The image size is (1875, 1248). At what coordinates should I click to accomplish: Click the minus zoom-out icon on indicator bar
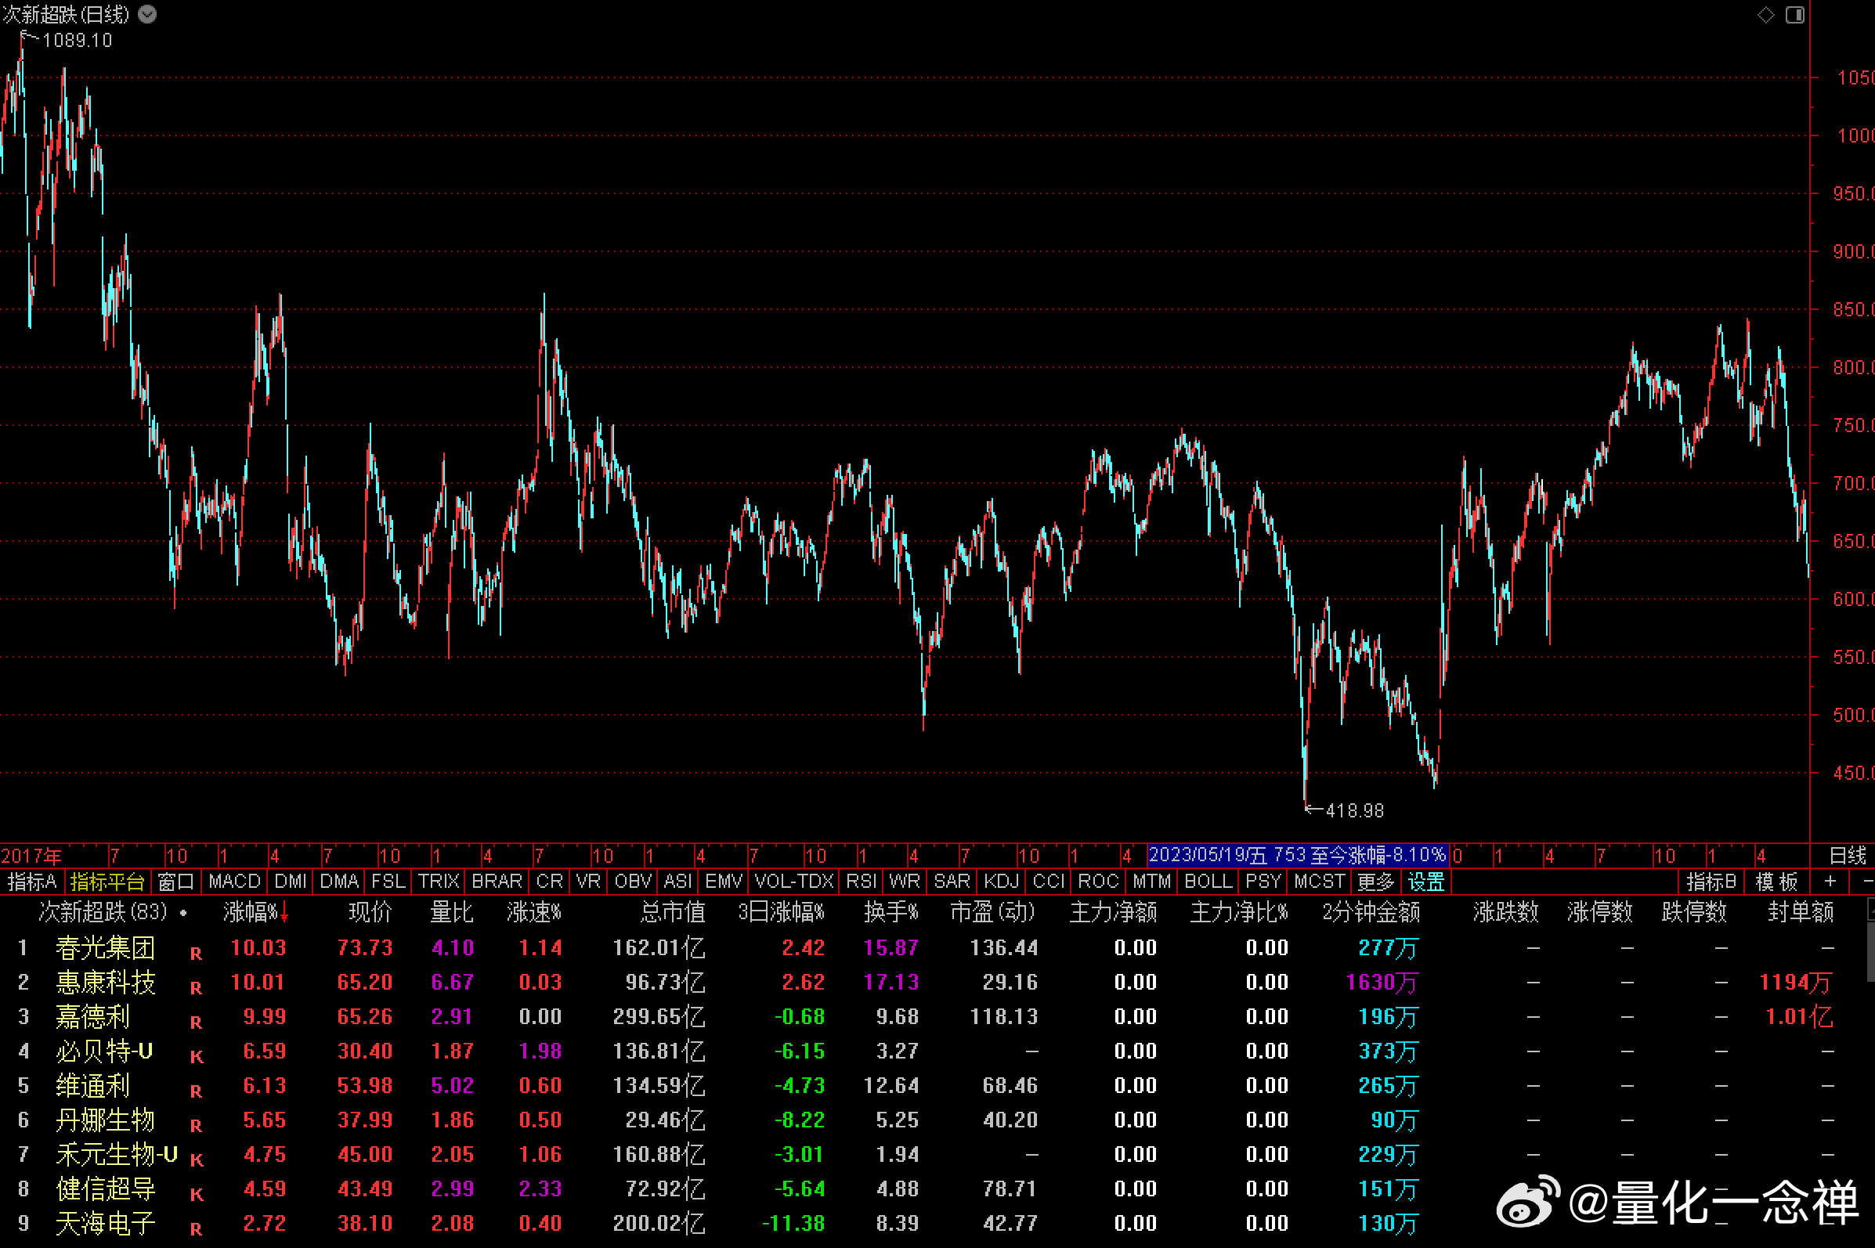pyautogui.click(x=1866, y=881)
